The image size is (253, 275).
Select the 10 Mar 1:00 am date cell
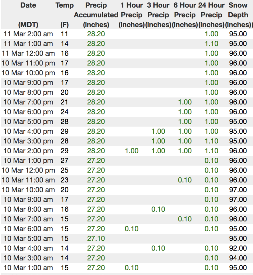[28, 268]
